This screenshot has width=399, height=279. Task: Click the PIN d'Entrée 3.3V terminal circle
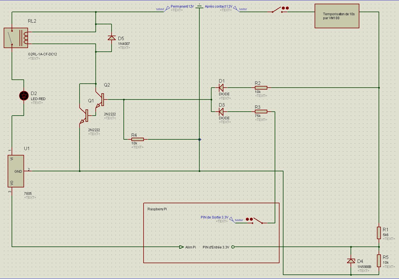(233, 247)
